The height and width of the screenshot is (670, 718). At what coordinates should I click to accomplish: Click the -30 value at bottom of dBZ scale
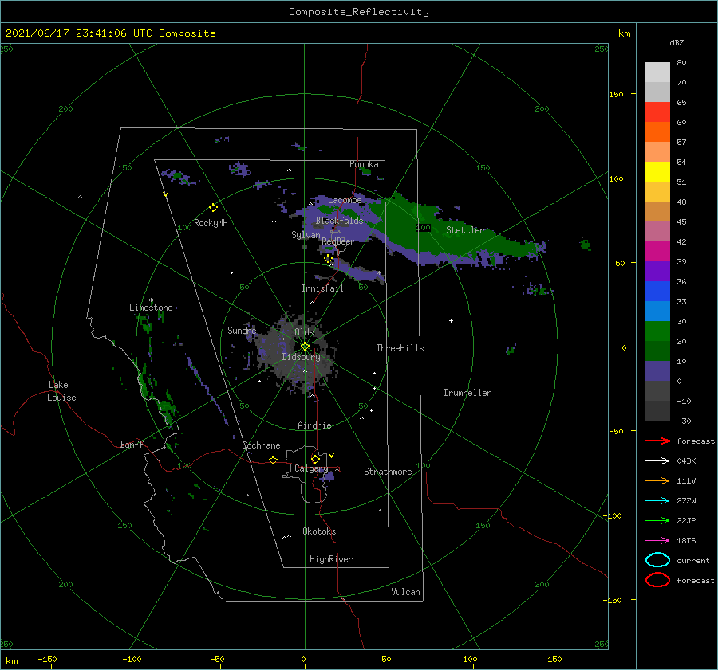[x=684, y=421]
